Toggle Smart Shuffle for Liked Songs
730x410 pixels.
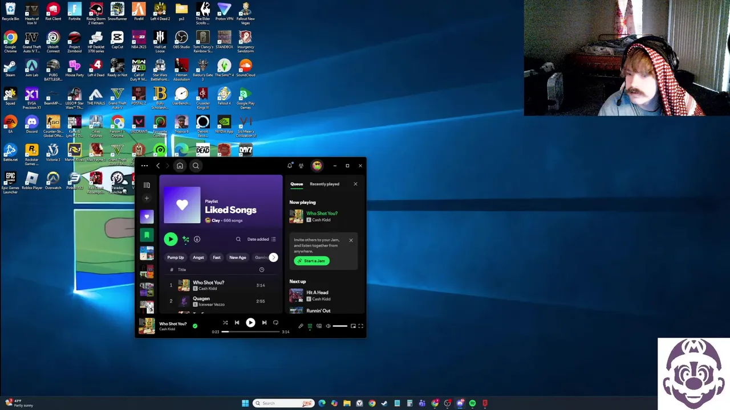coord(185,239)
